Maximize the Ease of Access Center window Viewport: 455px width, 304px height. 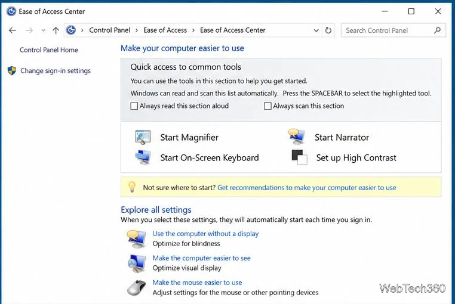point(411,11)
